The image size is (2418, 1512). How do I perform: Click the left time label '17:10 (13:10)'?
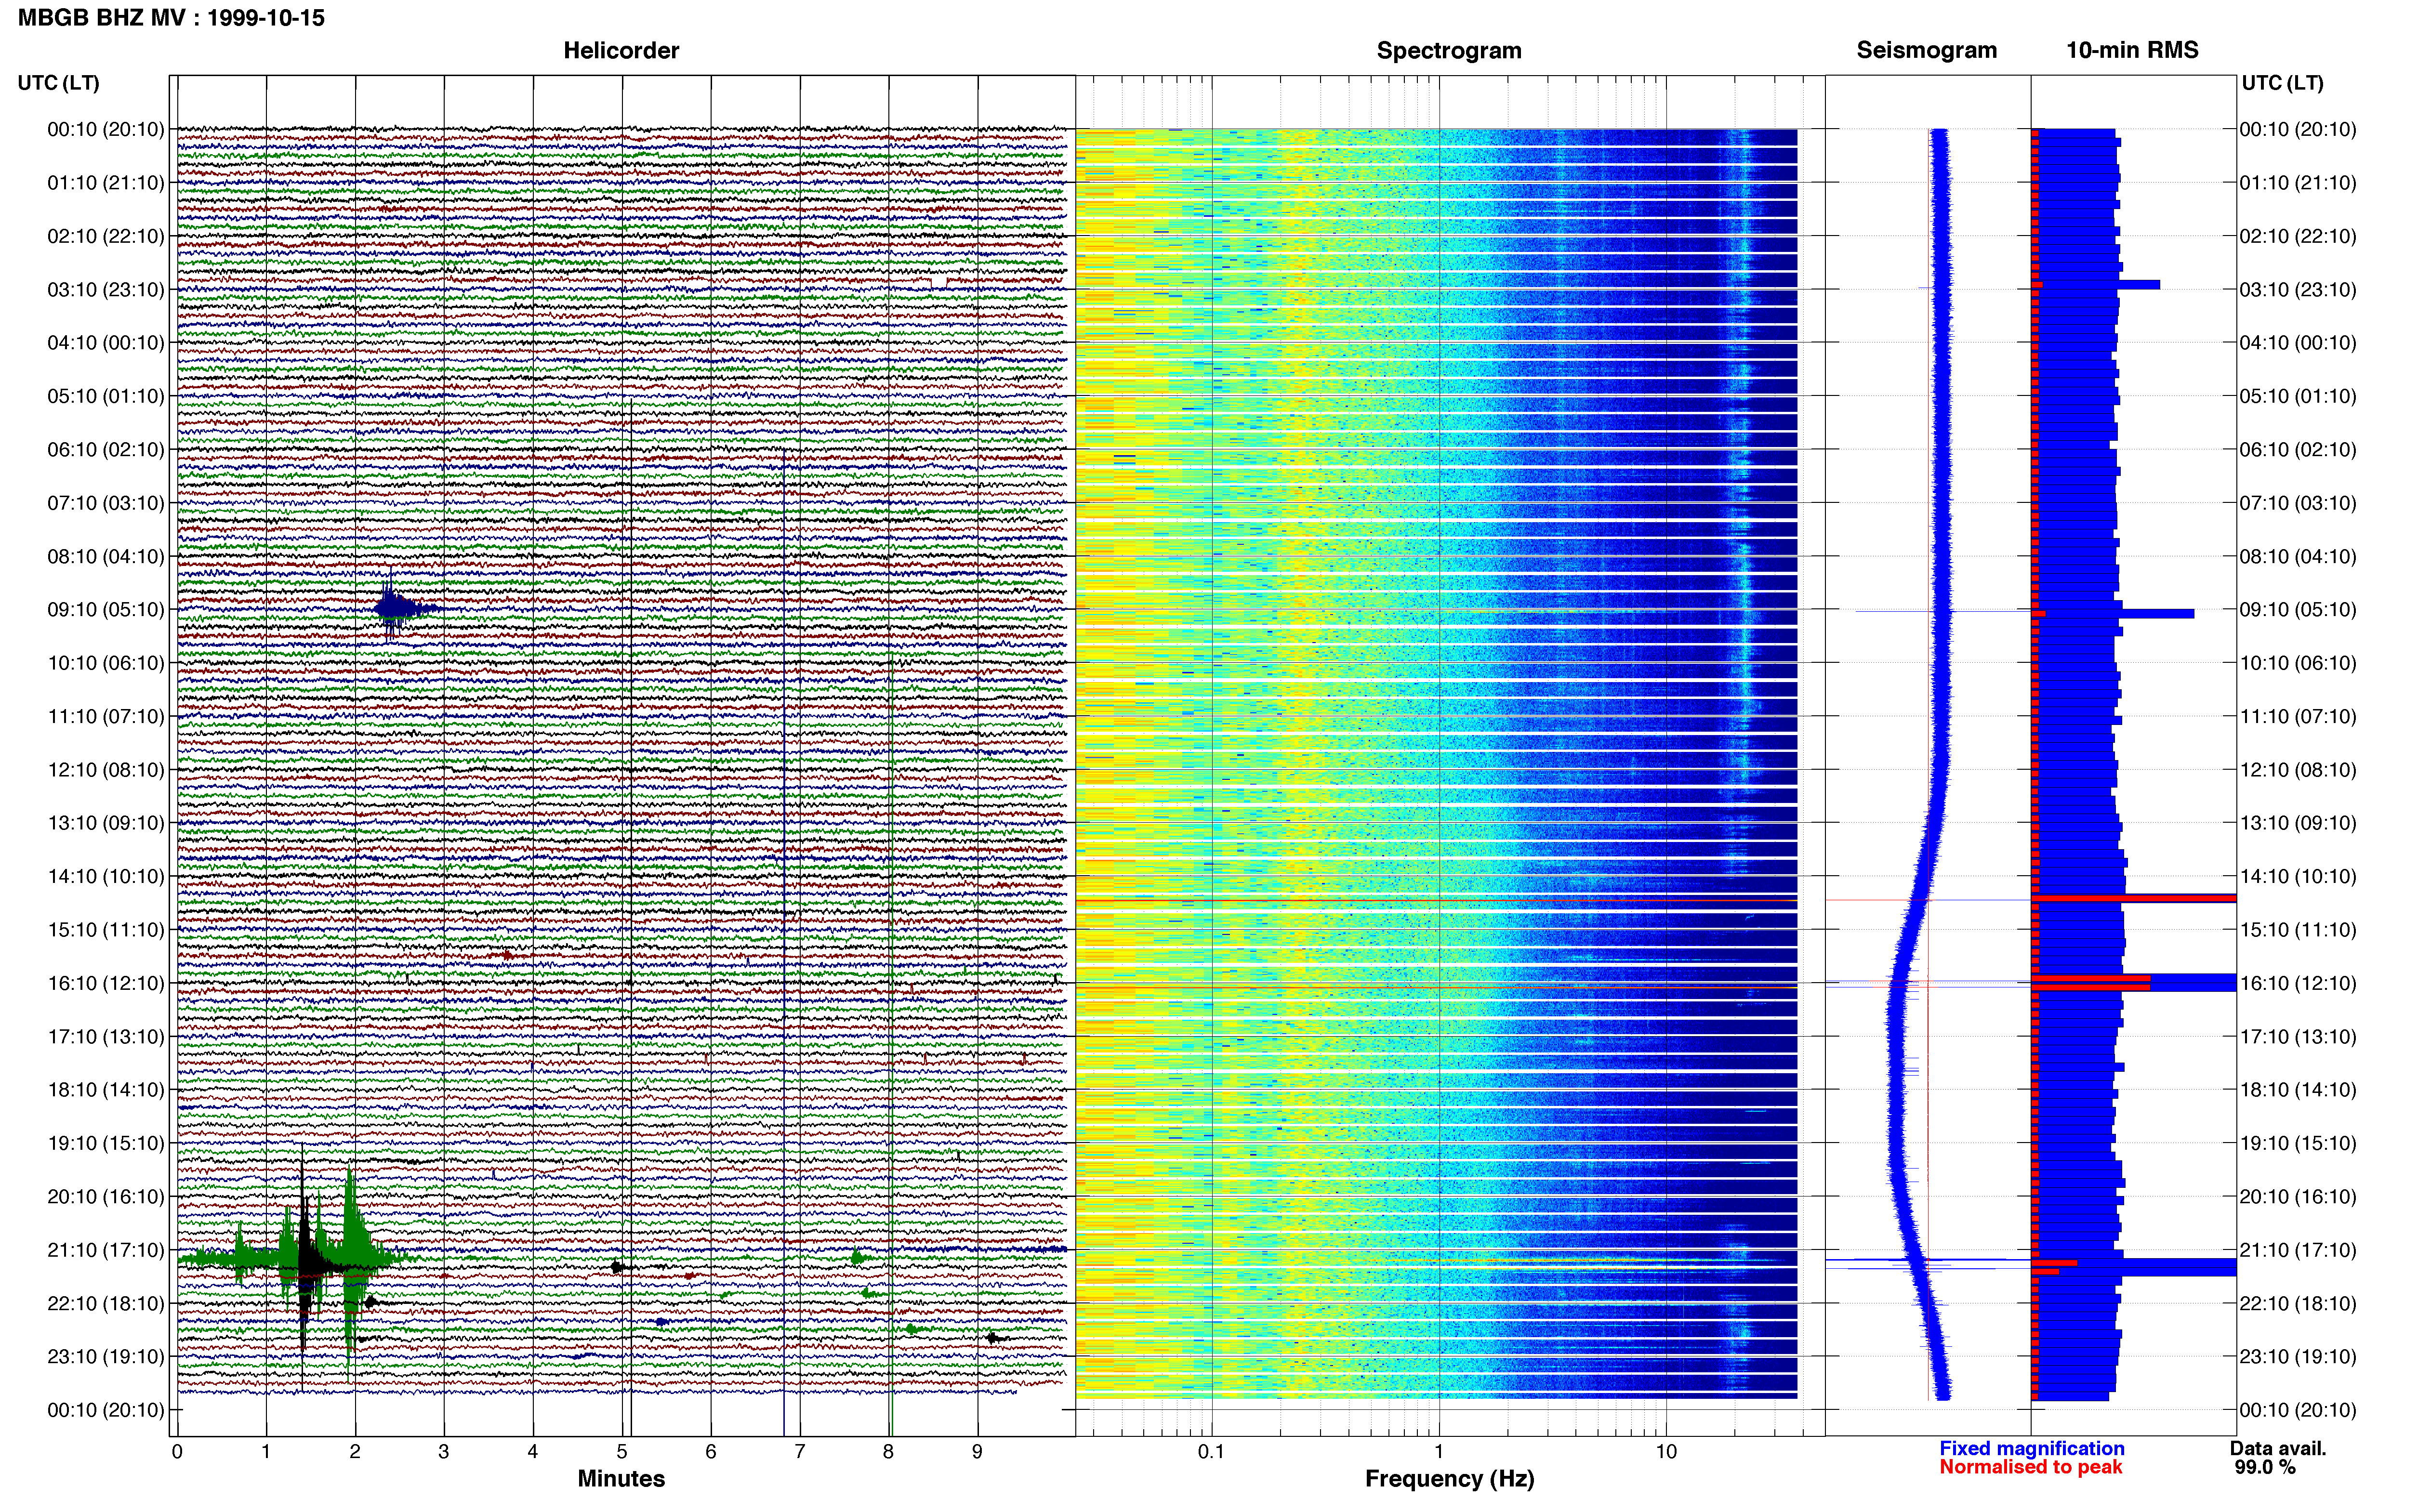(105, 1037)
